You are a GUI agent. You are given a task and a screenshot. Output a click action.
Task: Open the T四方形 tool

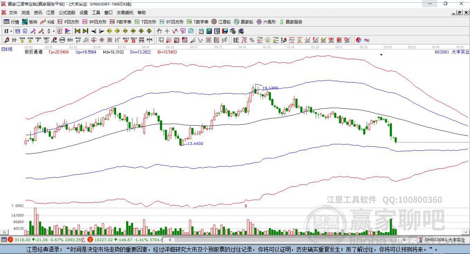[x=145, y=22]
